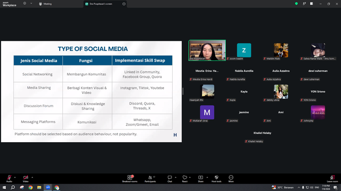Screen dimensions: 341x191
Task: Click the ENG language indicator
Action: 317,187
